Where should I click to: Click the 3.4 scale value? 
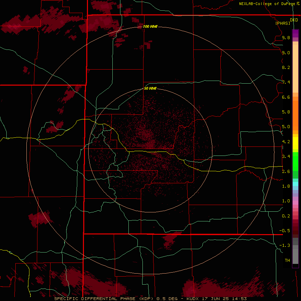pos(286,157)
